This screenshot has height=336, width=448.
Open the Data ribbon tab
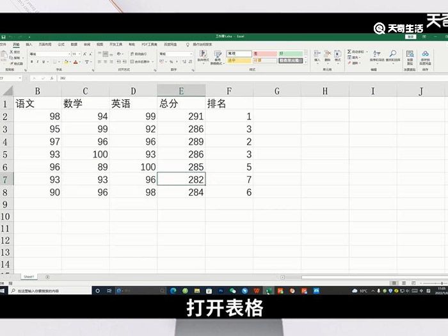click(74, 45)
